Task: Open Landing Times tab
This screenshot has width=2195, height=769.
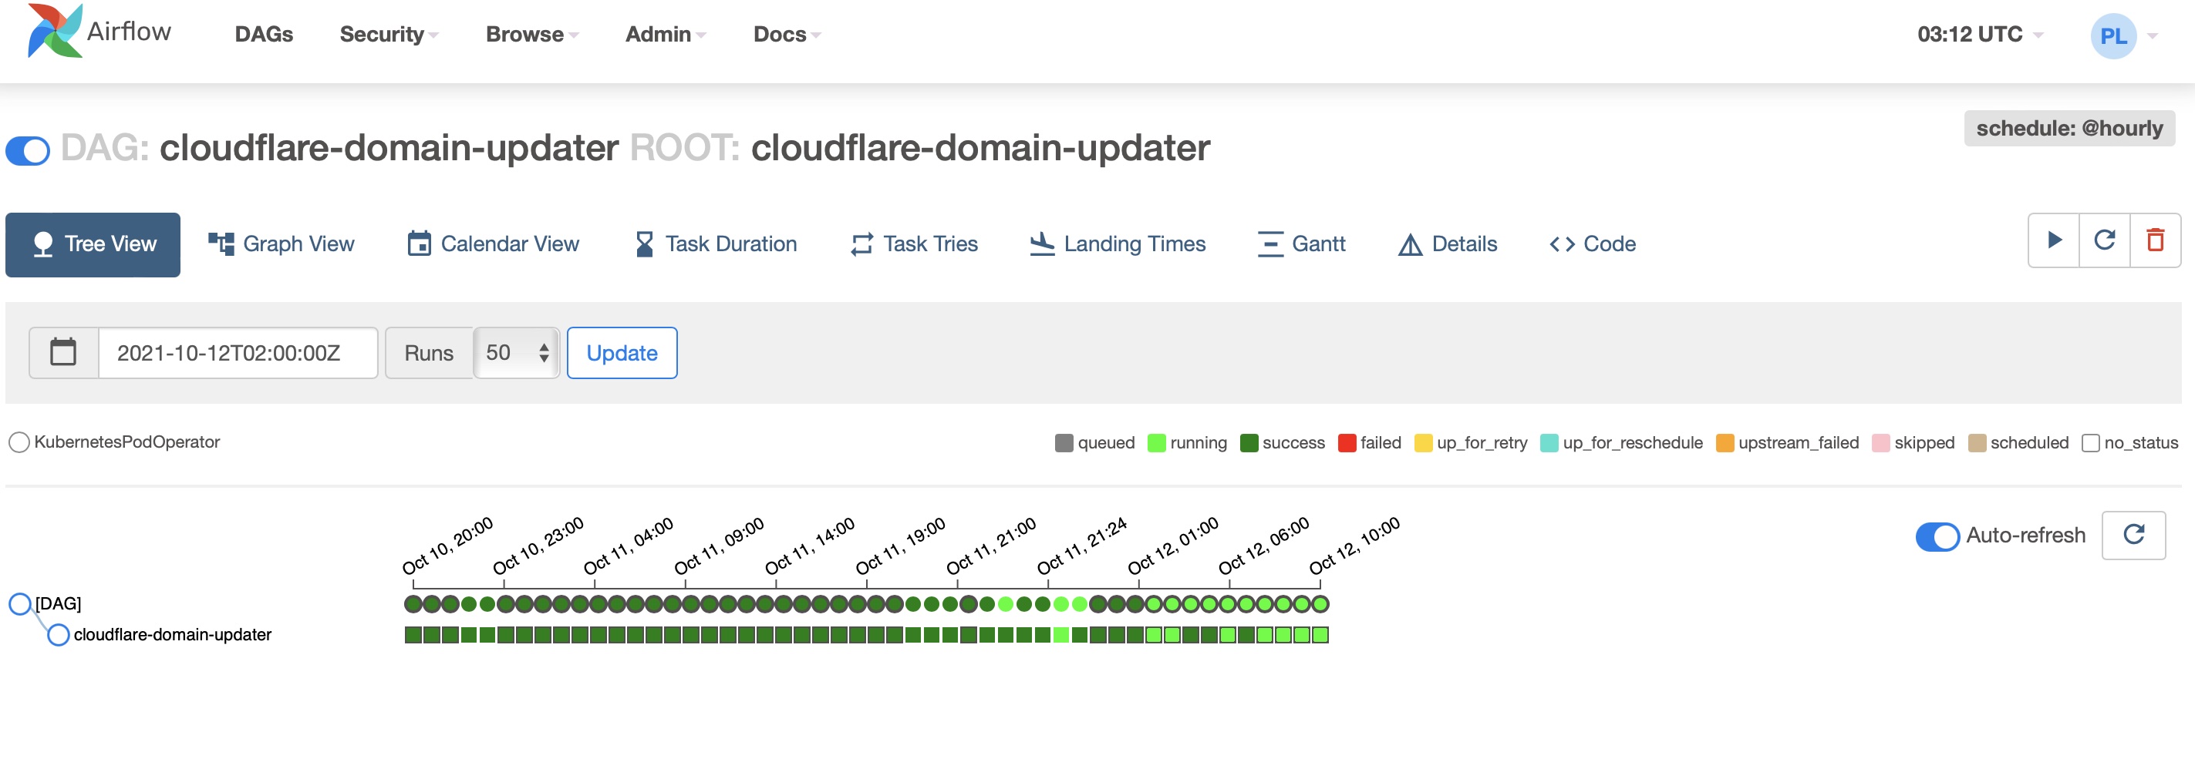Action: pyautogui.click(x=1118, y=244)
